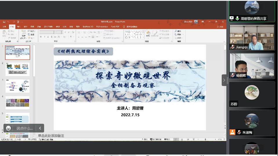Click the Find (查找) search icon
This screenshot has width=278, height=156.
176,31
